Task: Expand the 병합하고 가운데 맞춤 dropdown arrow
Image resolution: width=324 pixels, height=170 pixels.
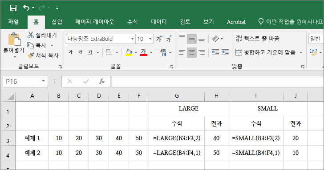Action: [301, 52]
